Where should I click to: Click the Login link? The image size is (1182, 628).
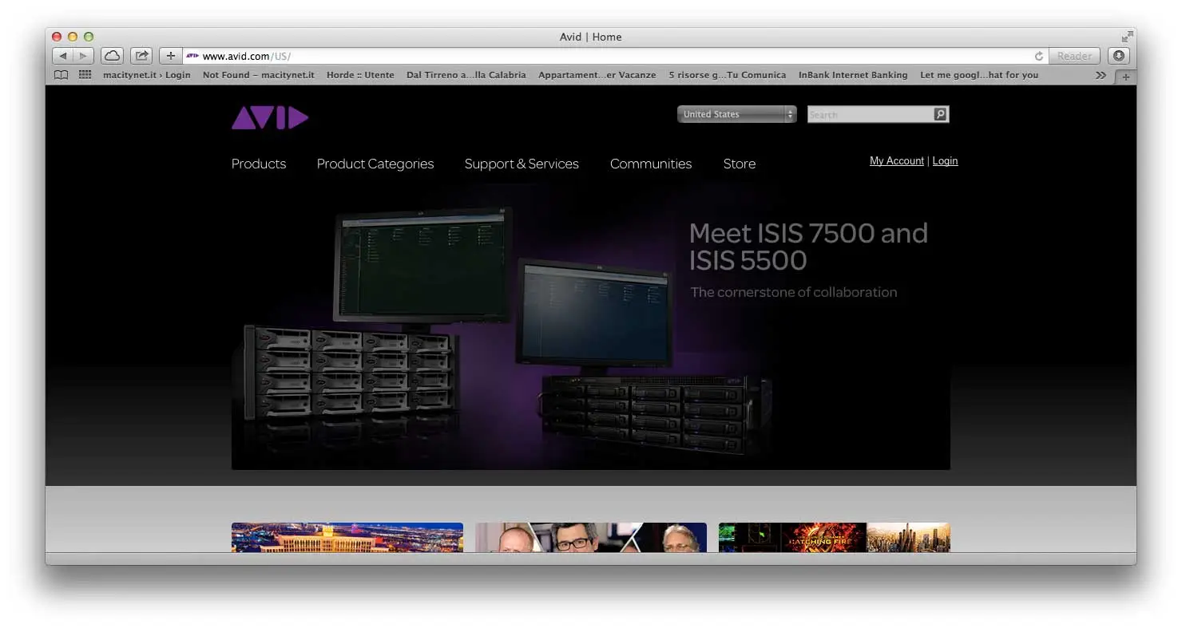pyautogui.click(x=945, y=161)
